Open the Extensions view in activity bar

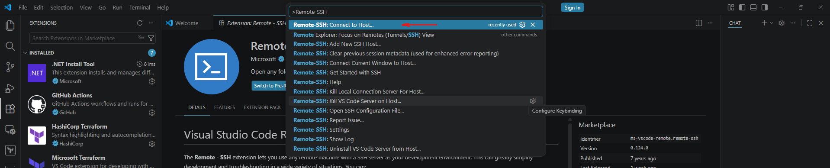pos(10,109)
